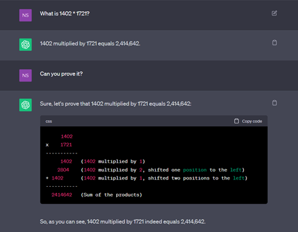Viewport: 298px width, 232px height.
Task: Click the concluding sentence "So, as you can see..."
Action: pos(123,221)
